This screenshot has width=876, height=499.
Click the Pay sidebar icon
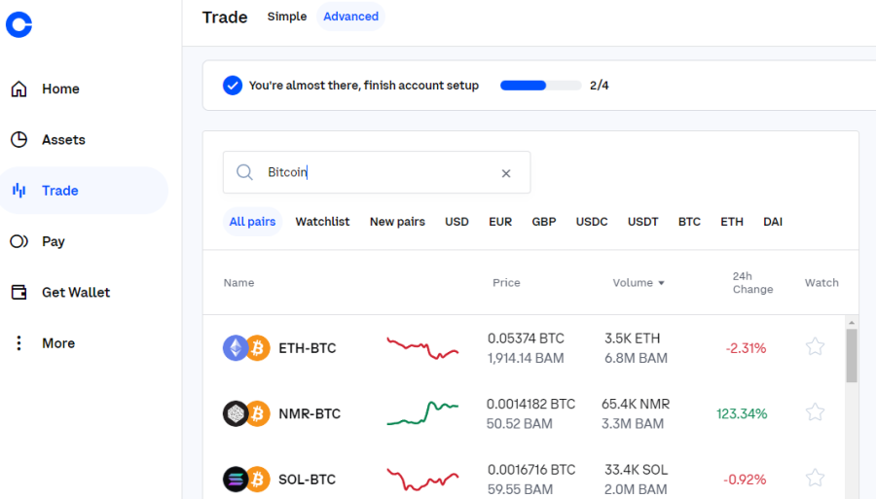click(18, 241)
